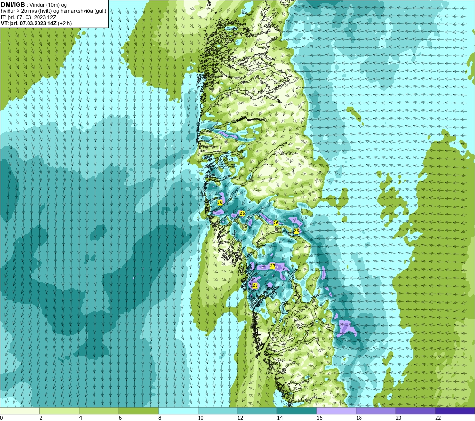This screenshot has height=421, width=475.
Task: Click the scale number 18 on the color bar
Action: click(359, 418)
